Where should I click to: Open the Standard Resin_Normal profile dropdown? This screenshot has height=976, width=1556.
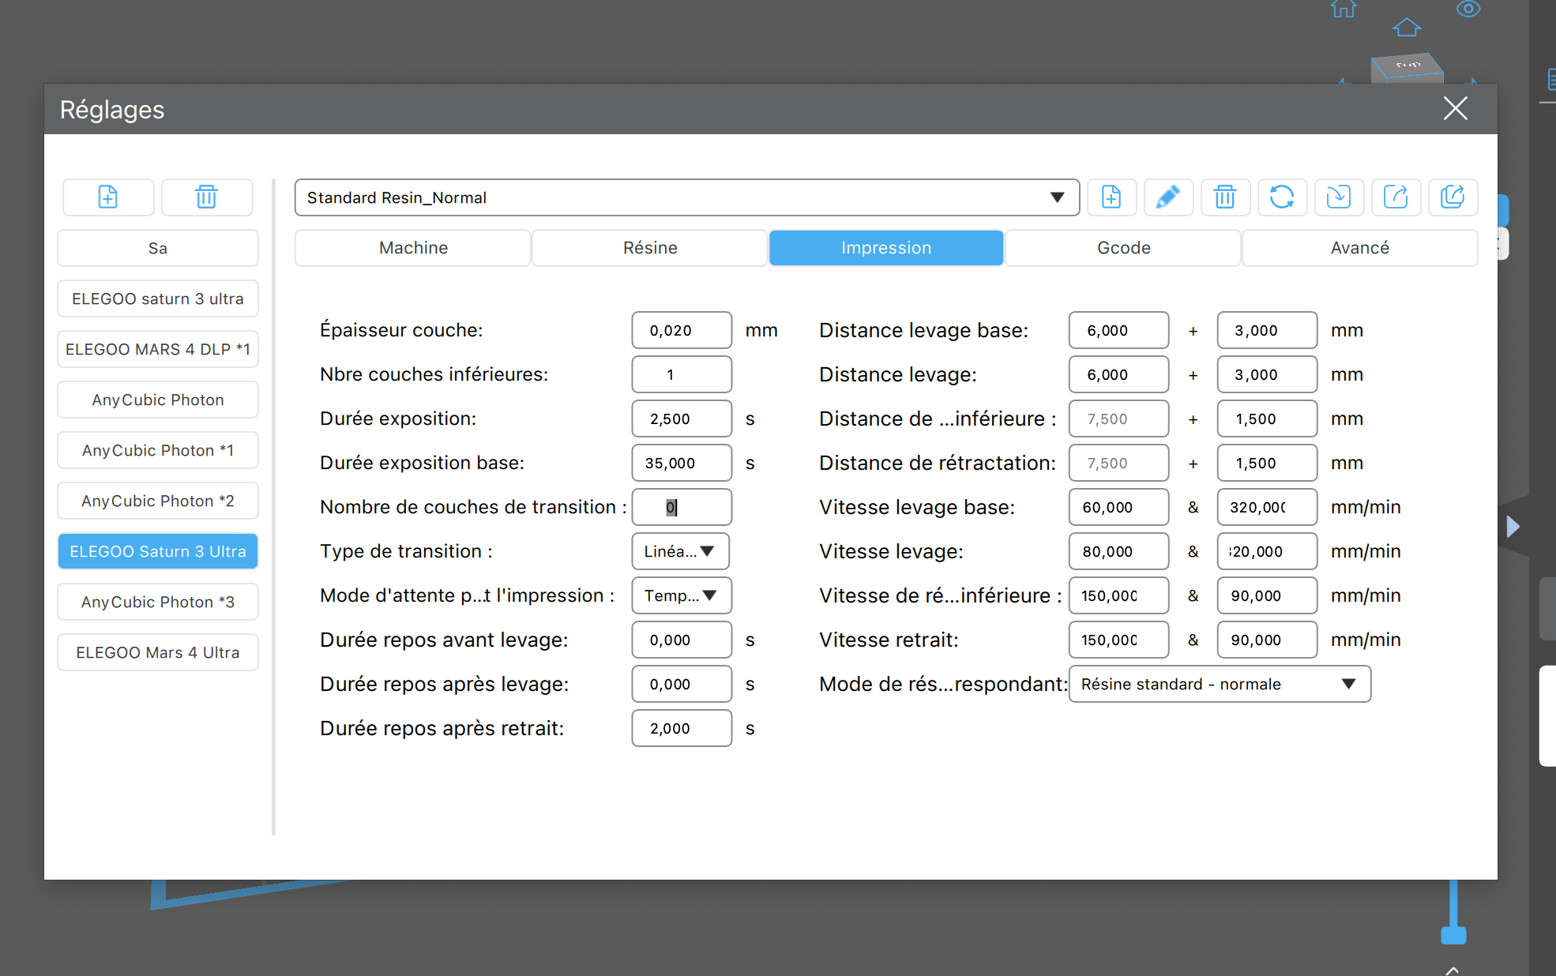click(x=686, y=197)
